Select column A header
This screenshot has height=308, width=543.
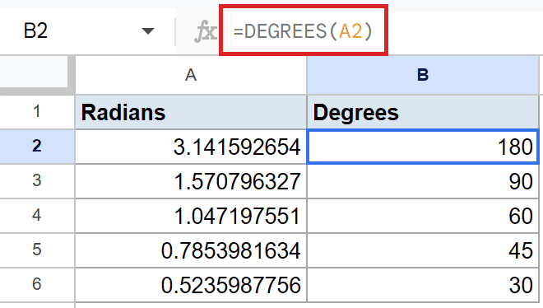pyautogui.click(x=191, y=75)
